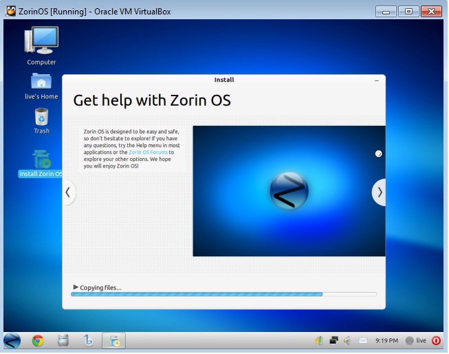Click the display indicator tray icon
The width and height of the screenshot is (449, 354).
point(334,340)
